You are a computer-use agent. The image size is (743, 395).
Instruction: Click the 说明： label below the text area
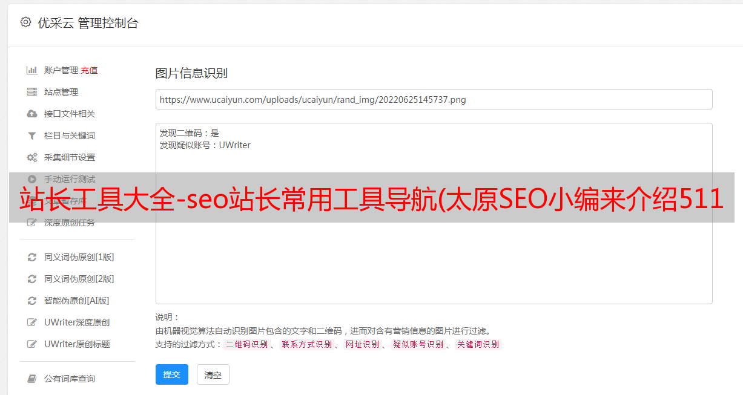point(168,317)
